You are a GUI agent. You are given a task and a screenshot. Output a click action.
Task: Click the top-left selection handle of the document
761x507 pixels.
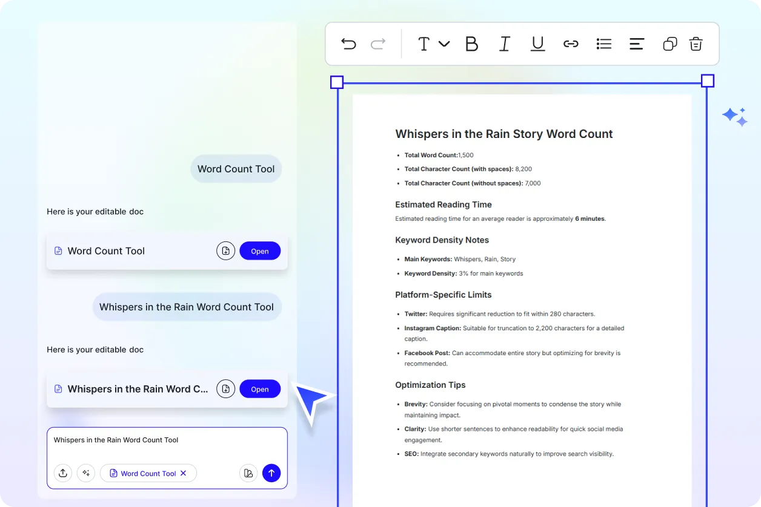337,82
